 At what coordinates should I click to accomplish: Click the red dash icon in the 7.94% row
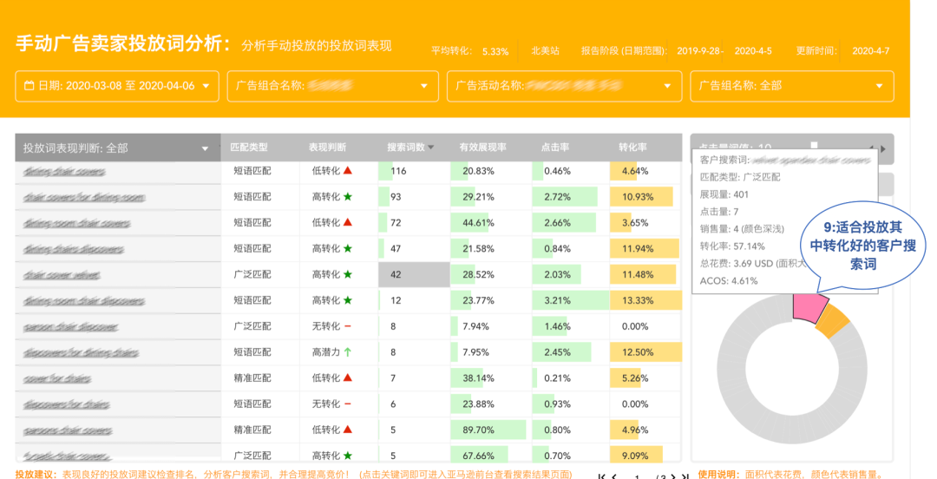point(348,326)
